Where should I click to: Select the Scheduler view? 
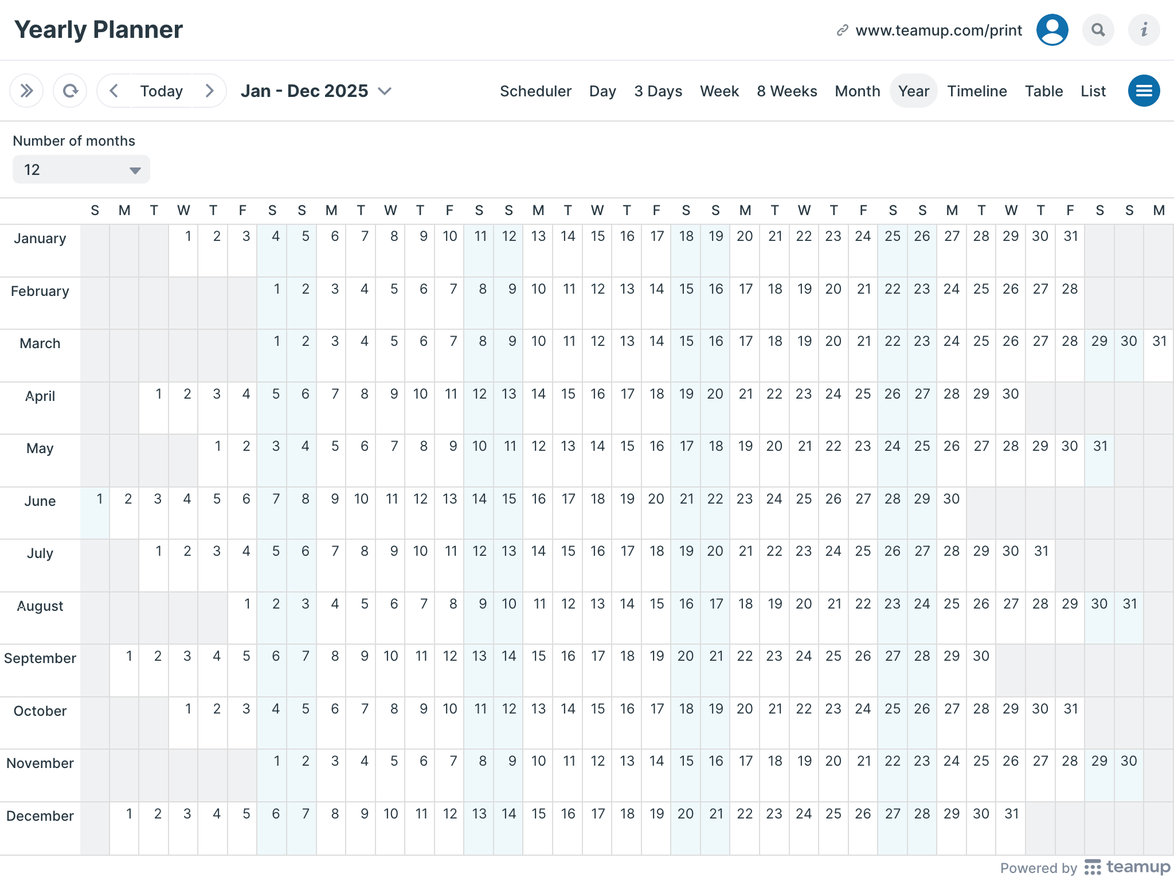point(535,91)
